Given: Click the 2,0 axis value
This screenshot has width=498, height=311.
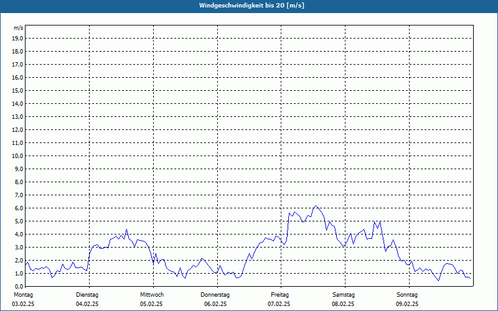Looking at the screenshot, I should 19,260.
